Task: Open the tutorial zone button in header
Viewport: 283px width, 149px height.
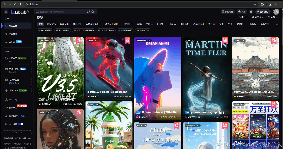Action: click(x=228, y=12)
